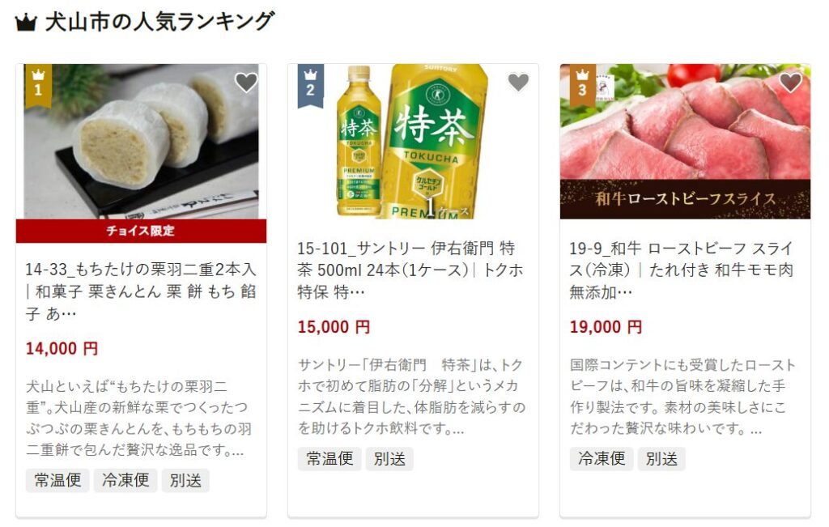
Task: Select the 別送 tag on roast beef card
Action: click(x=661, y=459)
